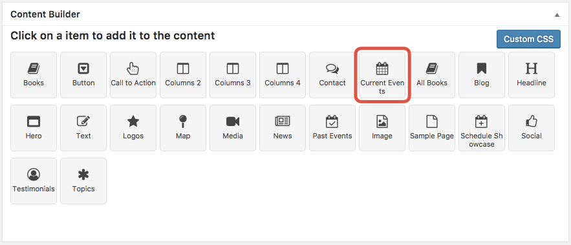Add the News item

[x=283, y=128]
